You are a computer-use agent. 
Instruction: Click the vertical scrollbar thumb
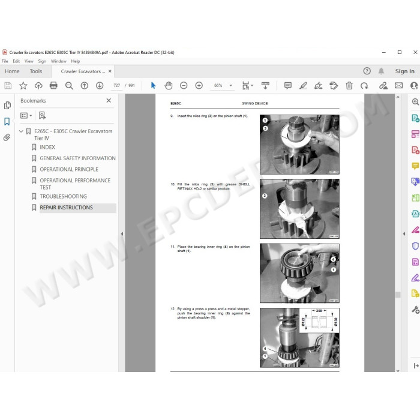(x=398, y=295)
